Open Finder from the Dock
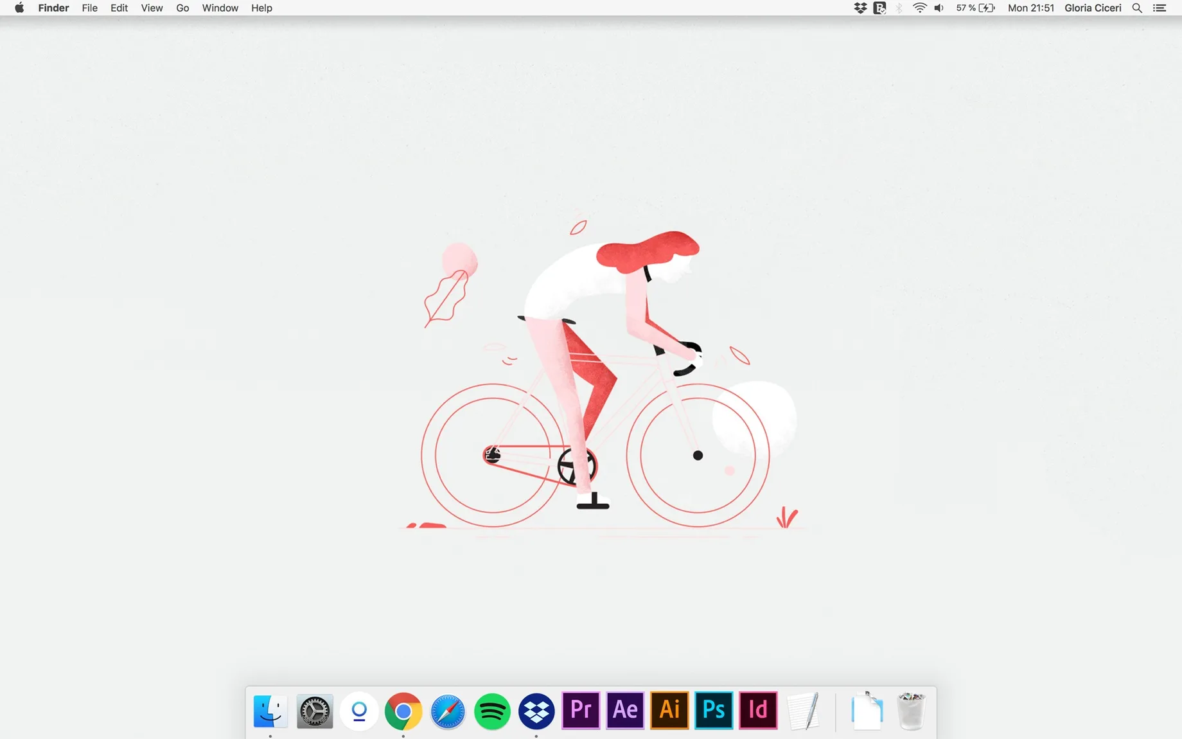This screenshot has height=739, width=1182. (x=270, y=711)
